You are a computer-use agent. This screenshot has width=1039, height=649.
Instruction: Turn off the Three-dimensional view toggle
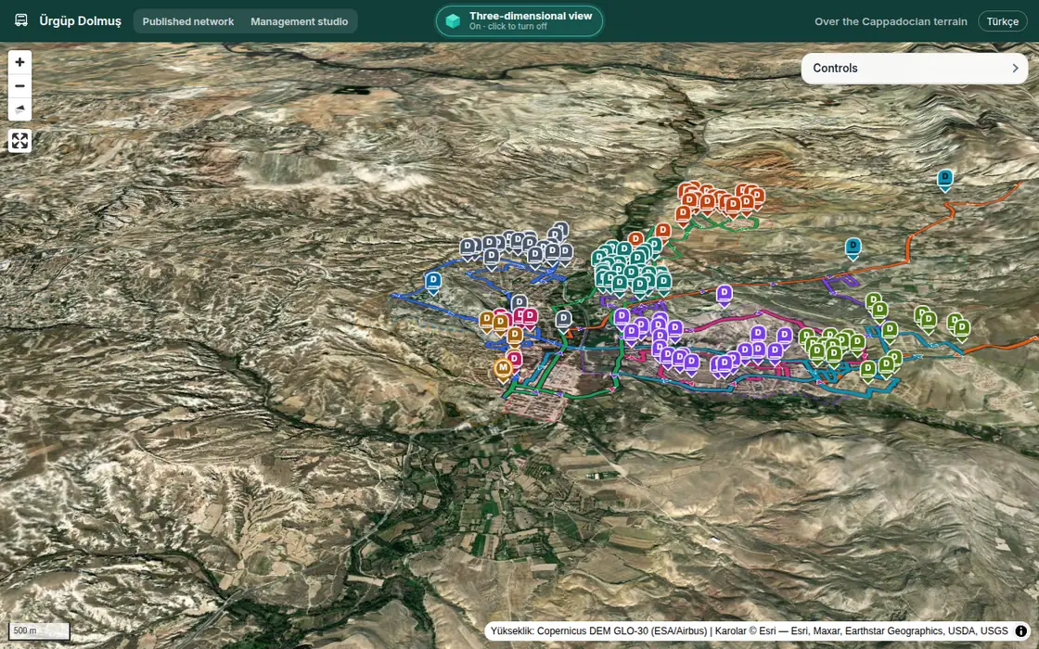pyautogui.click(x=519, y=21)
